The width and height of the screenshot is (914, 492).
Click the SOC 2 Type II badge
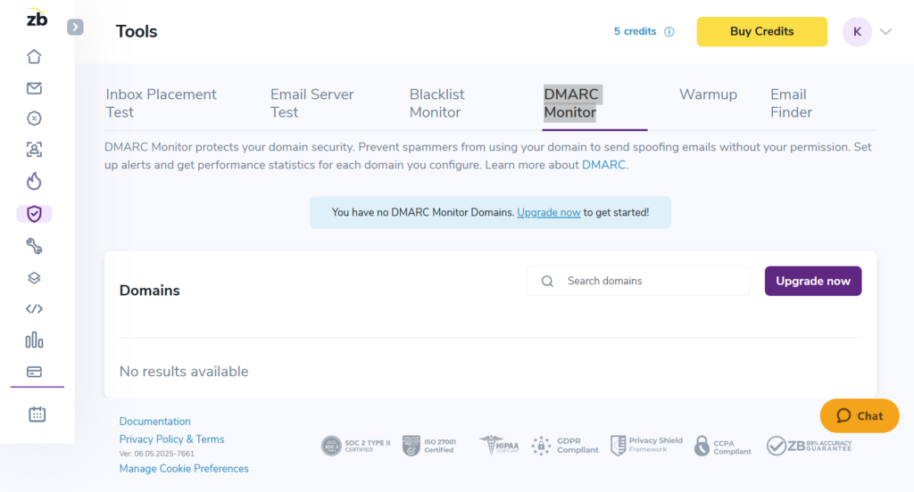(x=355, y=446)
